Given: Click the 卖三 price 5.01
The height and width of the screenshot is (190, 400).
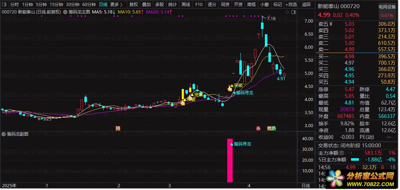Looking at the screenshot, I should coord(349,37).
